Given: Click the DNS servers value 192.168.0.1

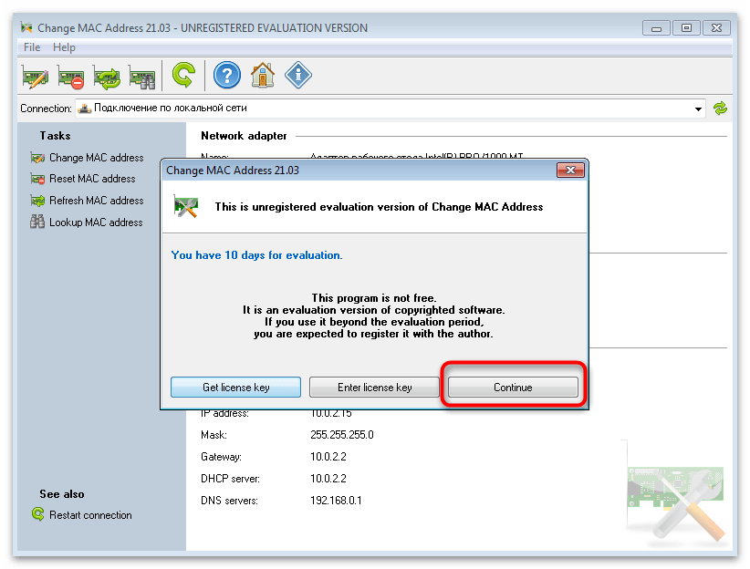Looking at the screenshot, I should [336, 501].
